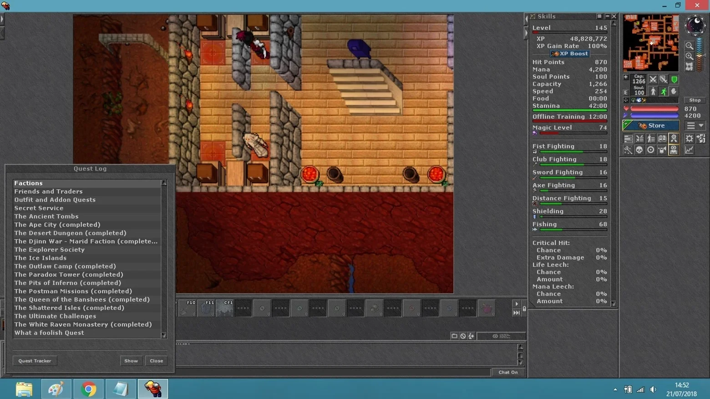Open the Party megaphone-figure icon
The image size is (710, 399).
click(x=662, y=150)
